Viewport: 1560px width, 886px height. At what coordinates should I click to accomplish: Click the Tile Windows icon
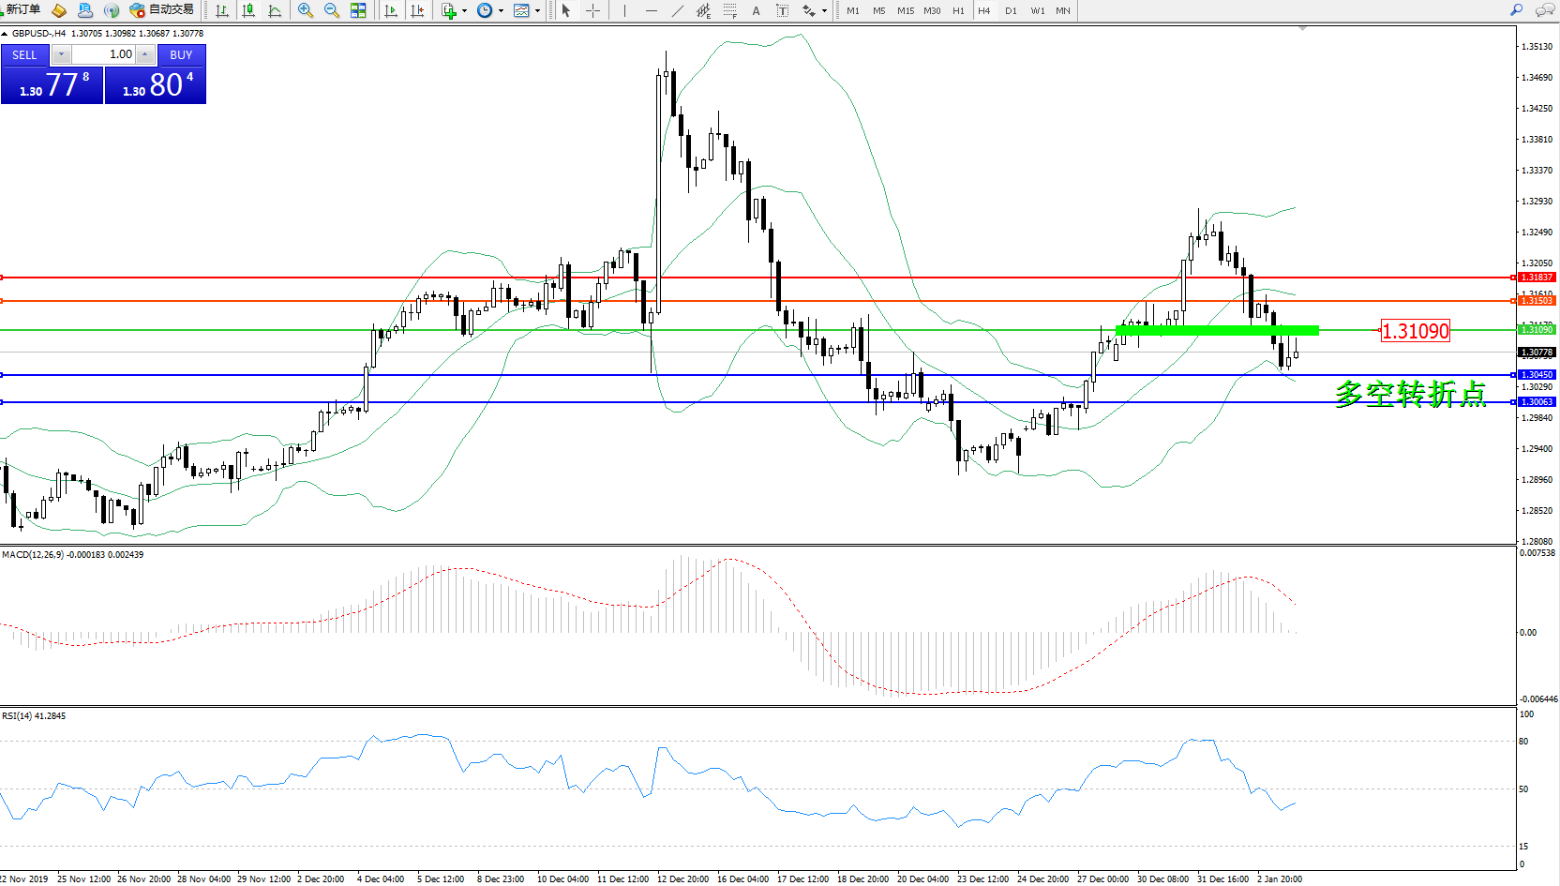(x=358, y=10)
